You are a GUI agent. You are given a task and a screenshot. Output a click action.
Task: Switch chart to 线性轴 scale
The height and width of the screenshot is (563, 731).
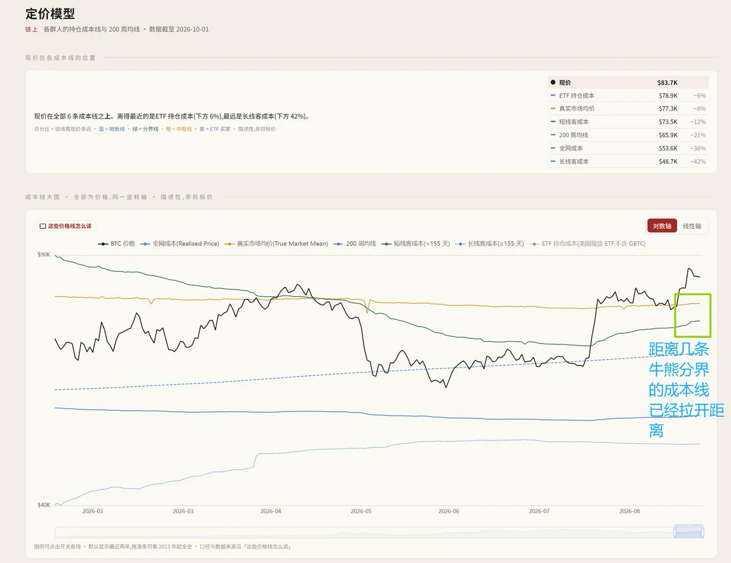[x=692, y=225]
